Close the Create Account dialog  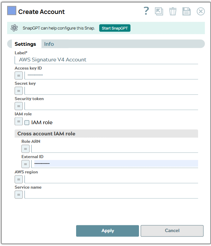point(201,11)
